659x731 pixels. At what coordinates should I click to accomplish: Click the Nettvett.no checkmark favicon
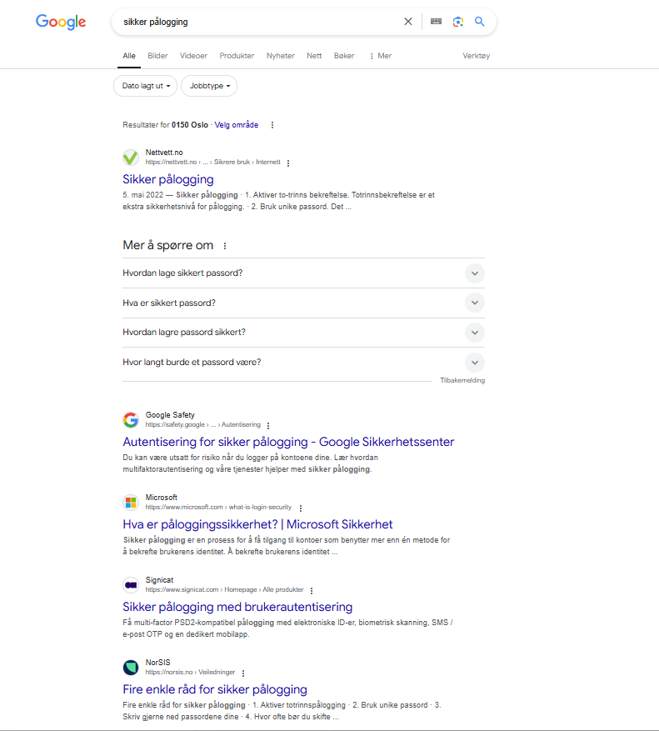pyautogui.click(x=131, y=158)
